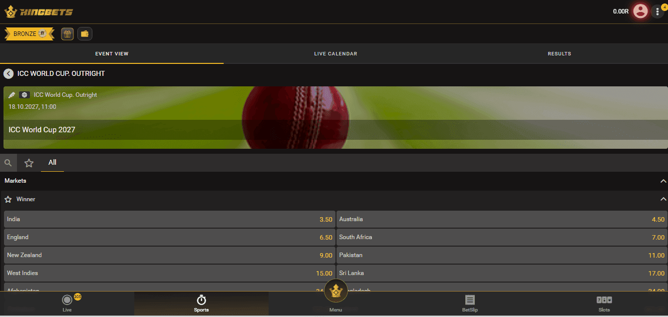Open the BetSlip in bottom bar
Screen dimensions: 668x317
pos(470,303)
